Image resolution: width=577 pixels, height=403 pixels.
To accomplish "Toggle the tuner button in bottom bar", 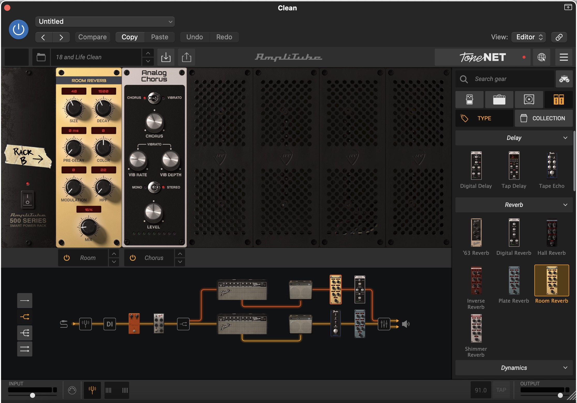I will click(92, 390).
